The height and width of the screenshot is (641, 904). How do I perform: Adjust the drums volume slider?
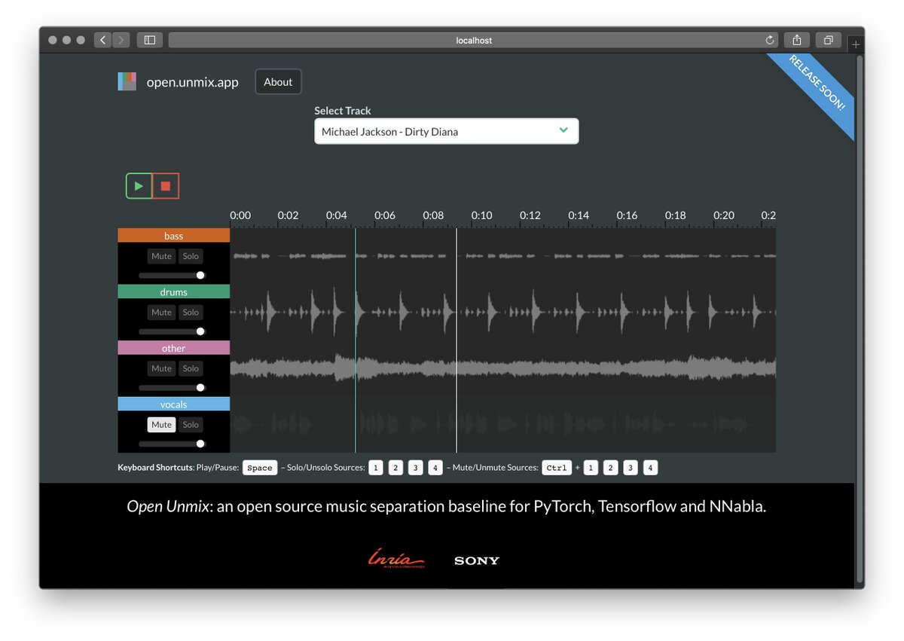click(172, 331)
